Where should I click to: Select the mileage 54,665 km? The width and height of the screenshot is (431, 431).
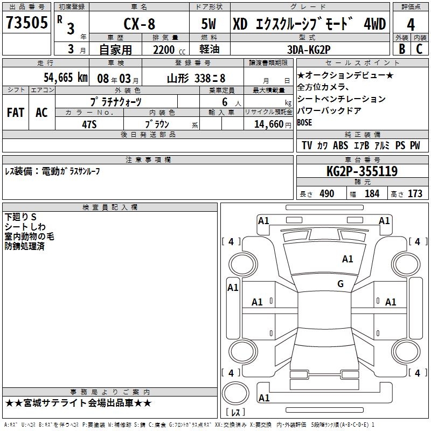(x=66, y=78)
